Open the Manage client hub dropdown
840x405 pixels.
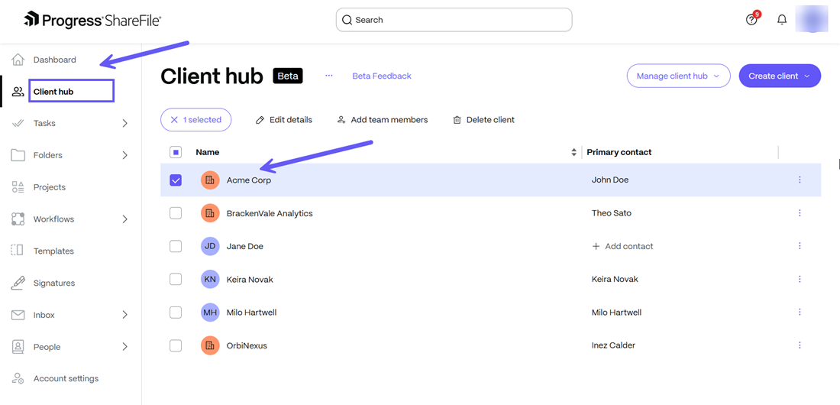[x=678, y=76]
